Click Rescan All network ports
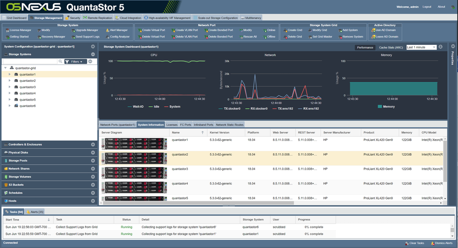458x248 pixels. click(248, 37)
